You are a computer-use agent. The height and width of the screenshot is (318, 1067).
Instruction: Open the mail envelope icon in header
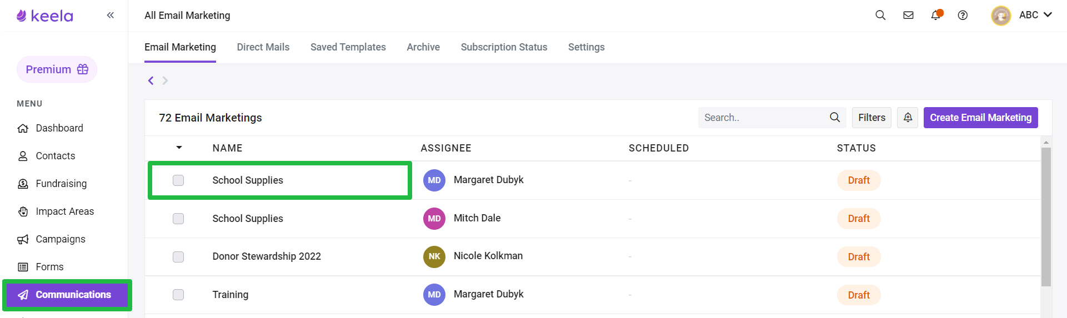[x=908, y=16]
